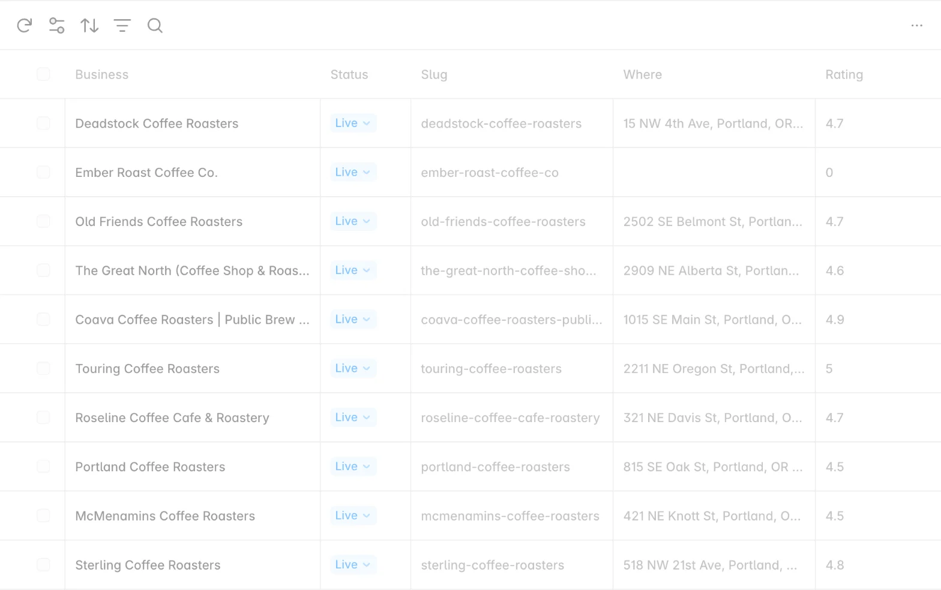Screen dimensions: 941x590
Task: Click the 4.9 rating for Coava Coffee
Action: click(835, 320)
